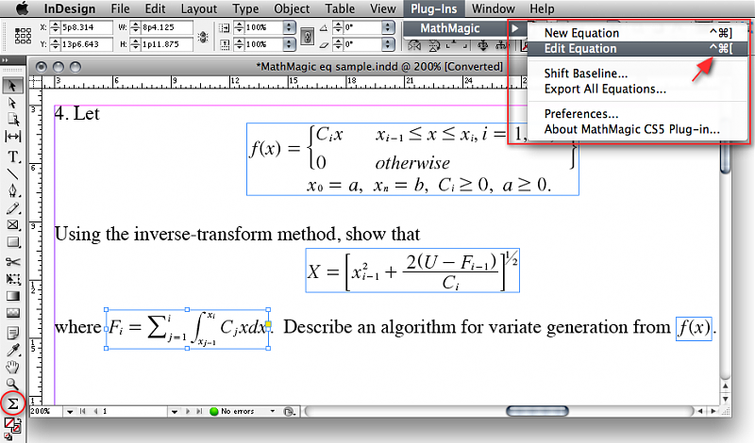The height and width of the screenshot is (443, 755).
Task: Click the Pen tool
Action: (13, 191)
